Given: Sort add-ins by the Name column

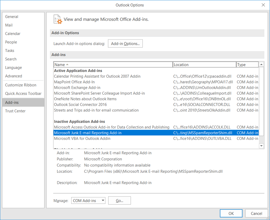Looking at the screenshot, I should [x=113, y=65].
